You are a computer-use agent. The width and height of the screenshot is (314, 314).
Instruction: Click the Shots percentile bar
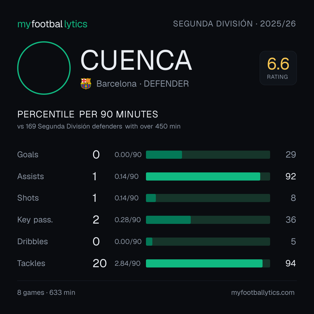coord(208,198)
